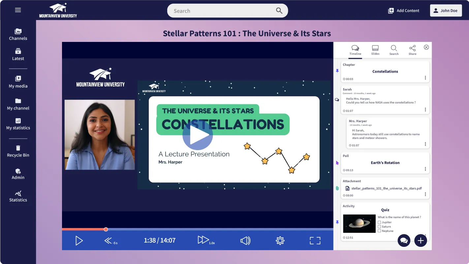Click the document file icon in Attachment

click(x=347, y=188)
